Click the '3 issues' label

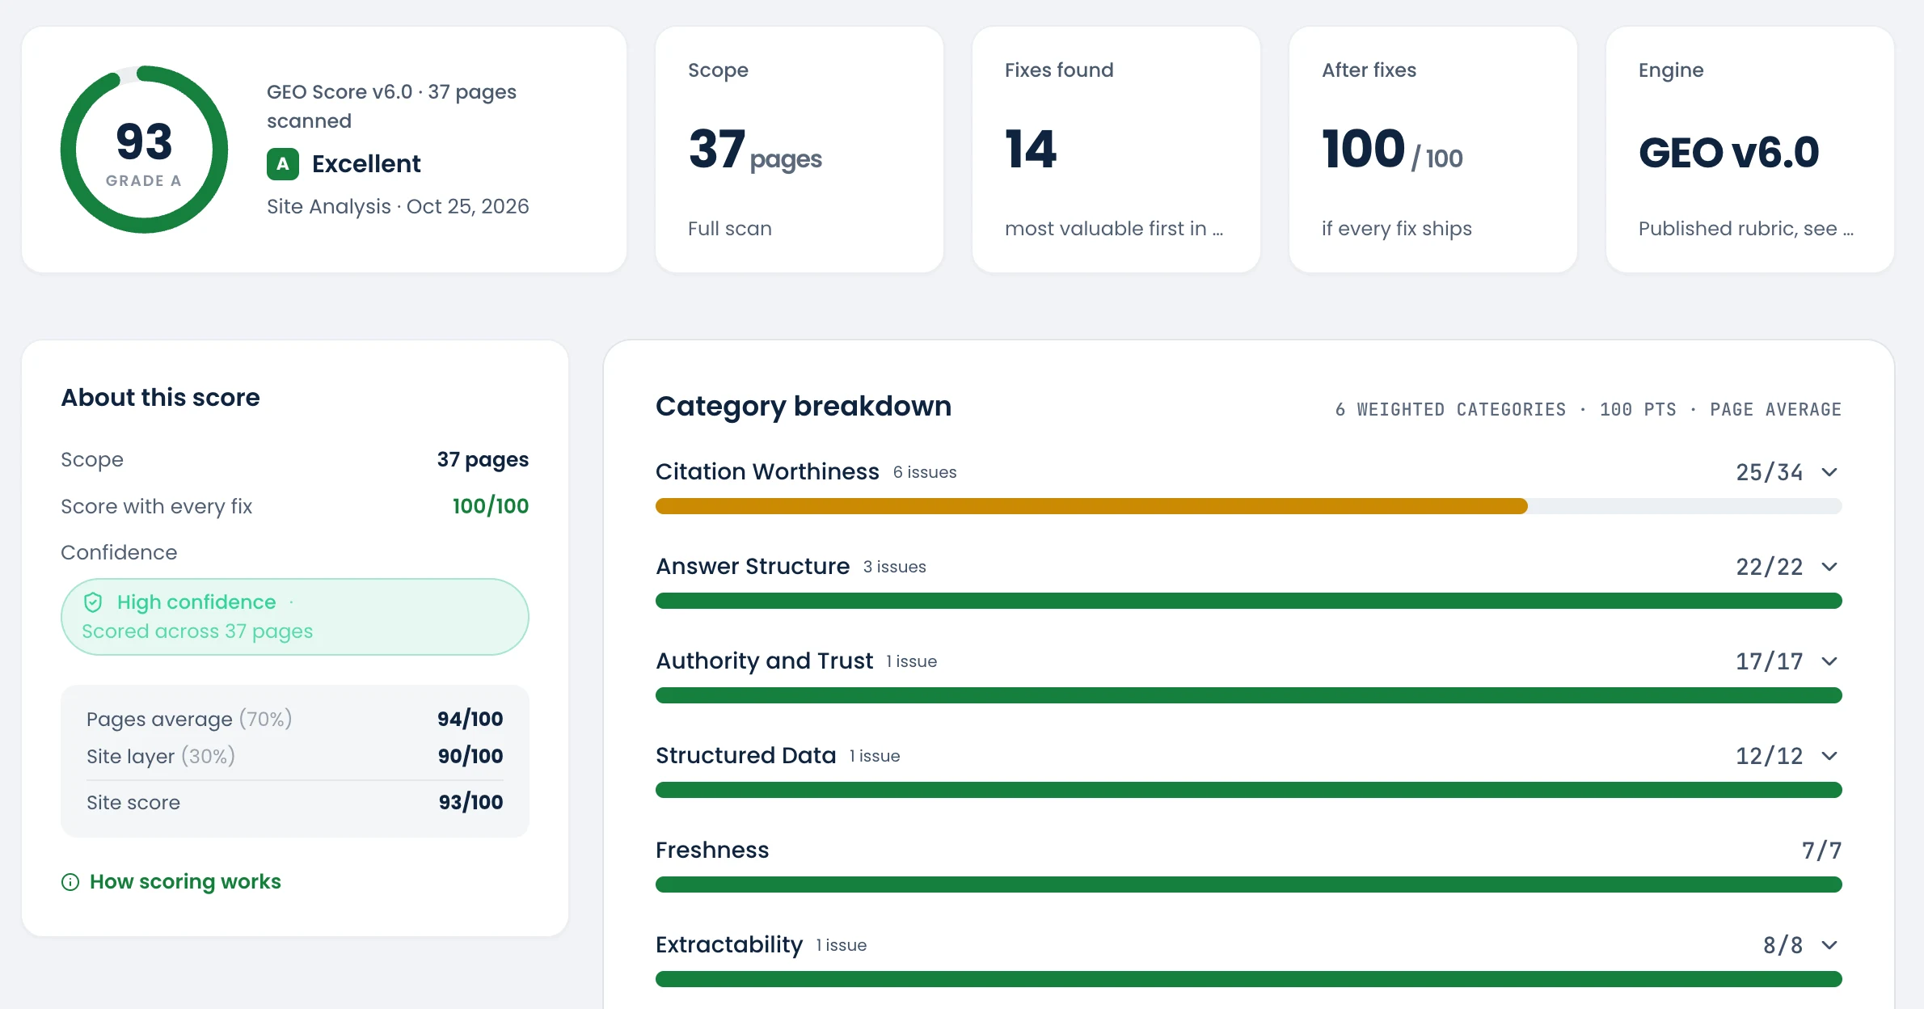point(895,567)
